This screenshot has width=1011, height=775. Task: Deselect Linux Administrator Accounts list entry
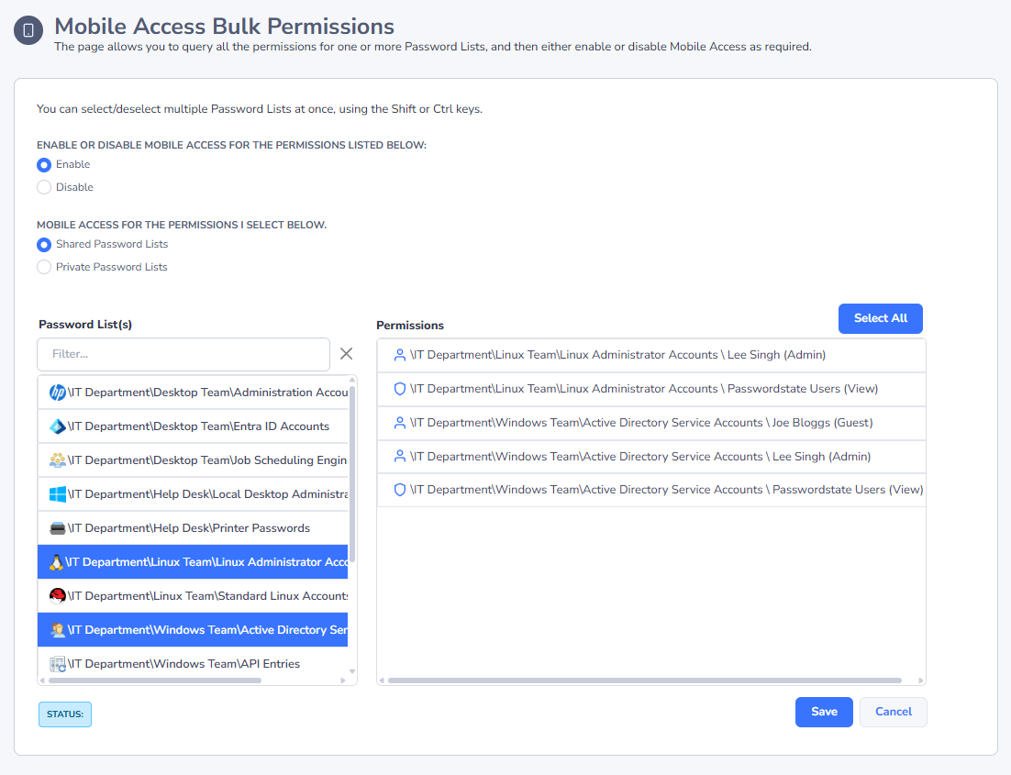(x=193, y=561)
